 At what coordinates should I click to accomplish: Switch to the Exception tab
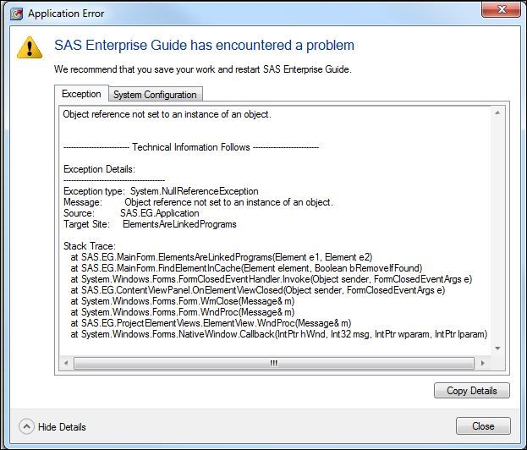82,94
